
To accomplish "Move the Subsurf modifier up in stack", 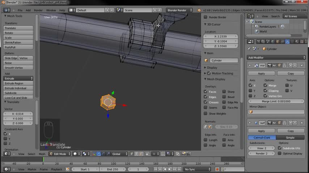I will click(290, 123).
